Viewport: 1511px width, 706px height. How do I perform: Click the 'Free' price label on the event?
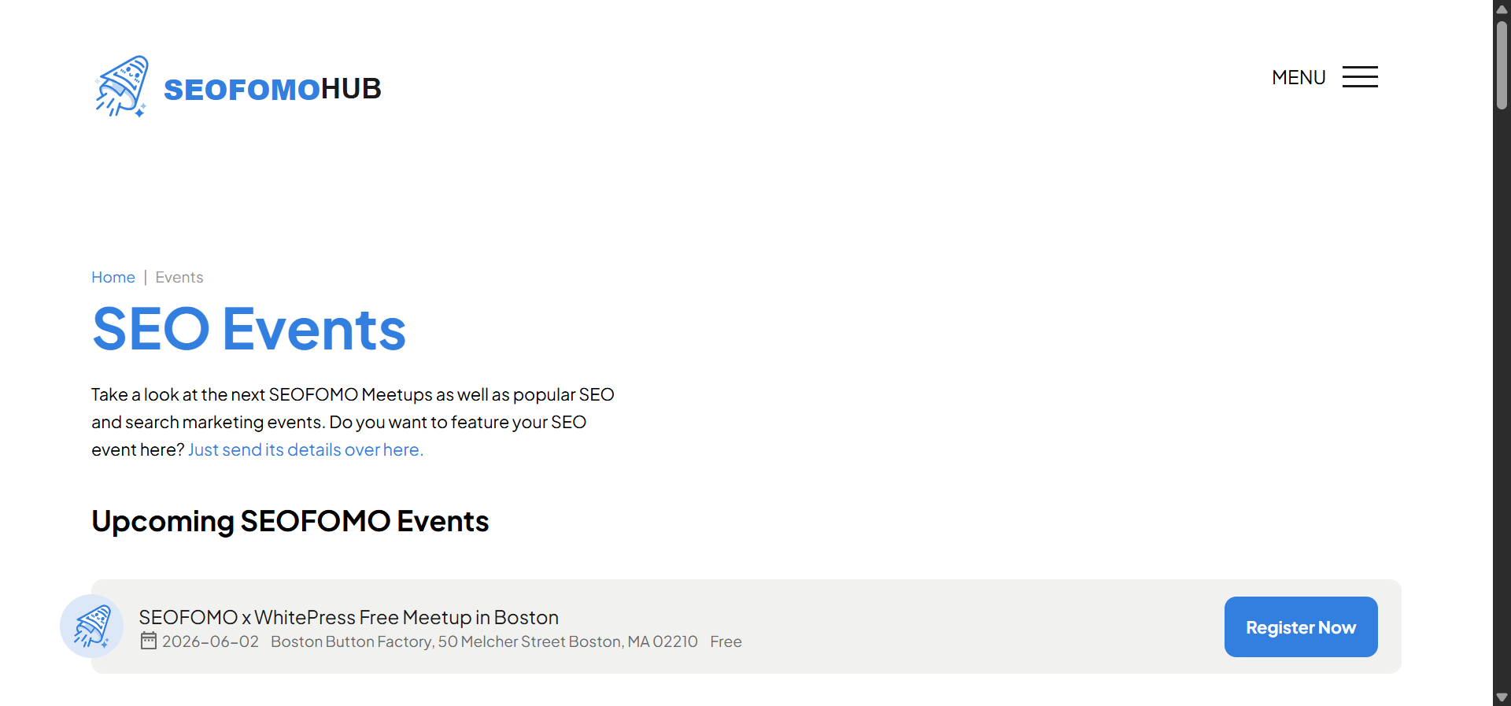[725, 641]
